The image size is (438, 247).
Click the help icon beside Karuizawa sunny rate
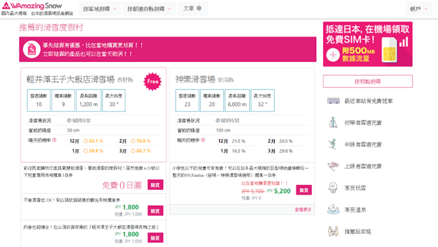[54, 140]
